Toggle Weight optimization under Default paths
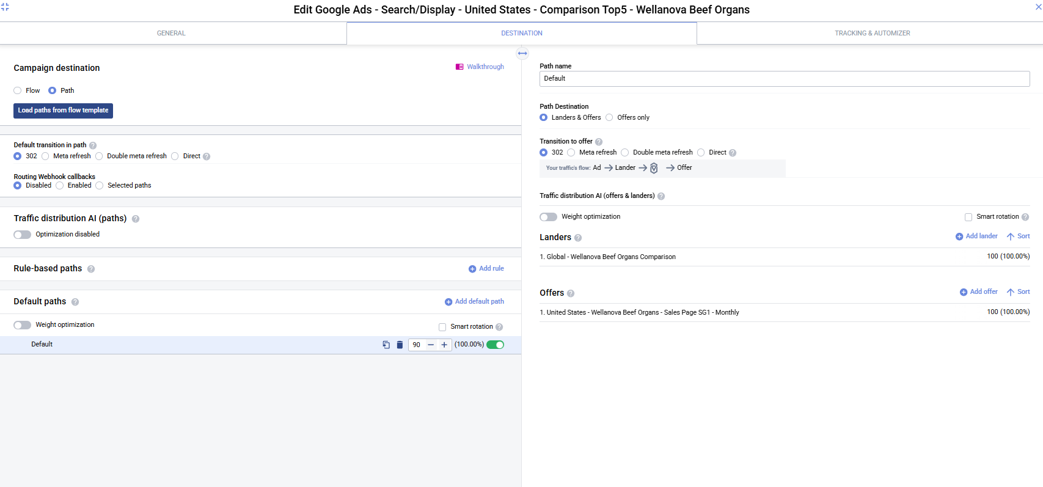 [23, 325]
